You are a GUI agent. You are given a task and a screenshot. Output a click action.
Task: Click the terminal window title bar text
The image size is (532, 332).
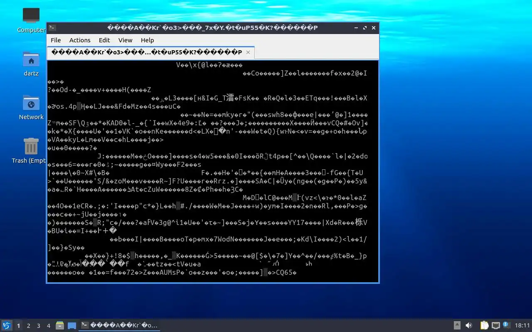click(x=212, y=28)
